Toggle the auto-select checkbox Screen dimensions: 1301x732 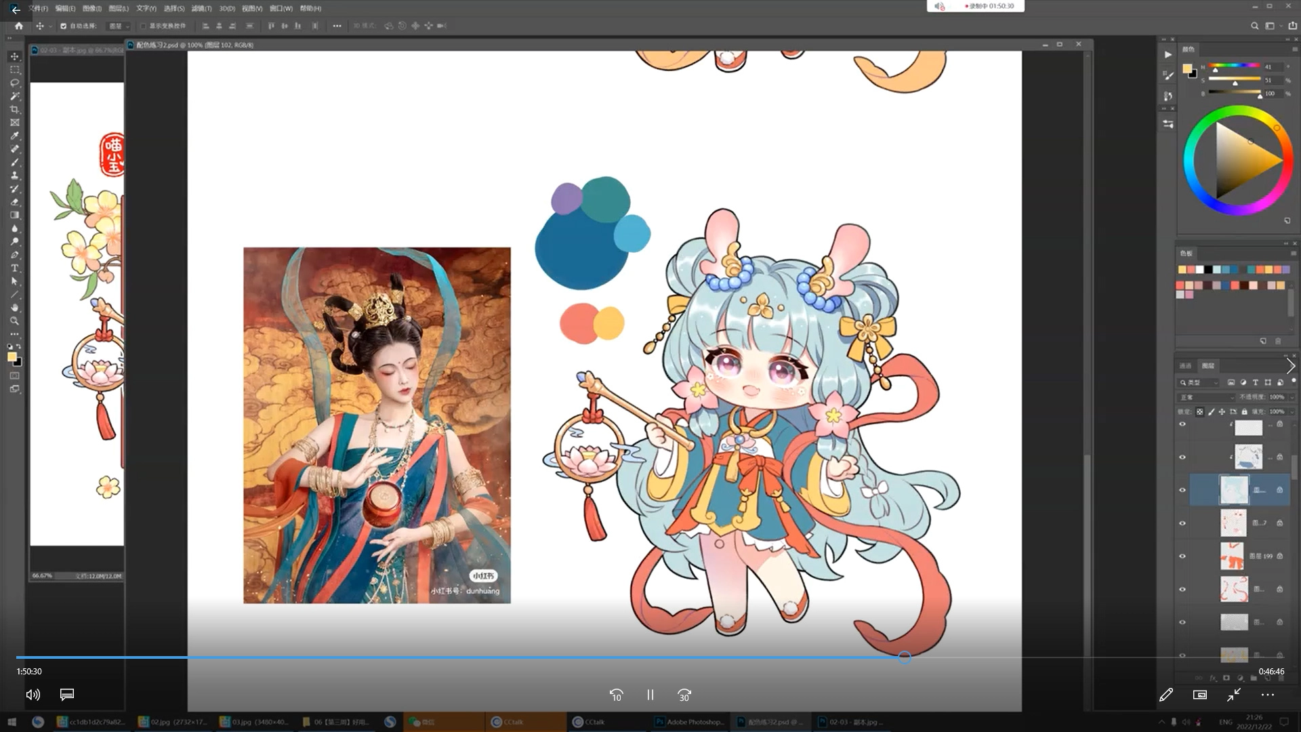click(x=63, y=26)
